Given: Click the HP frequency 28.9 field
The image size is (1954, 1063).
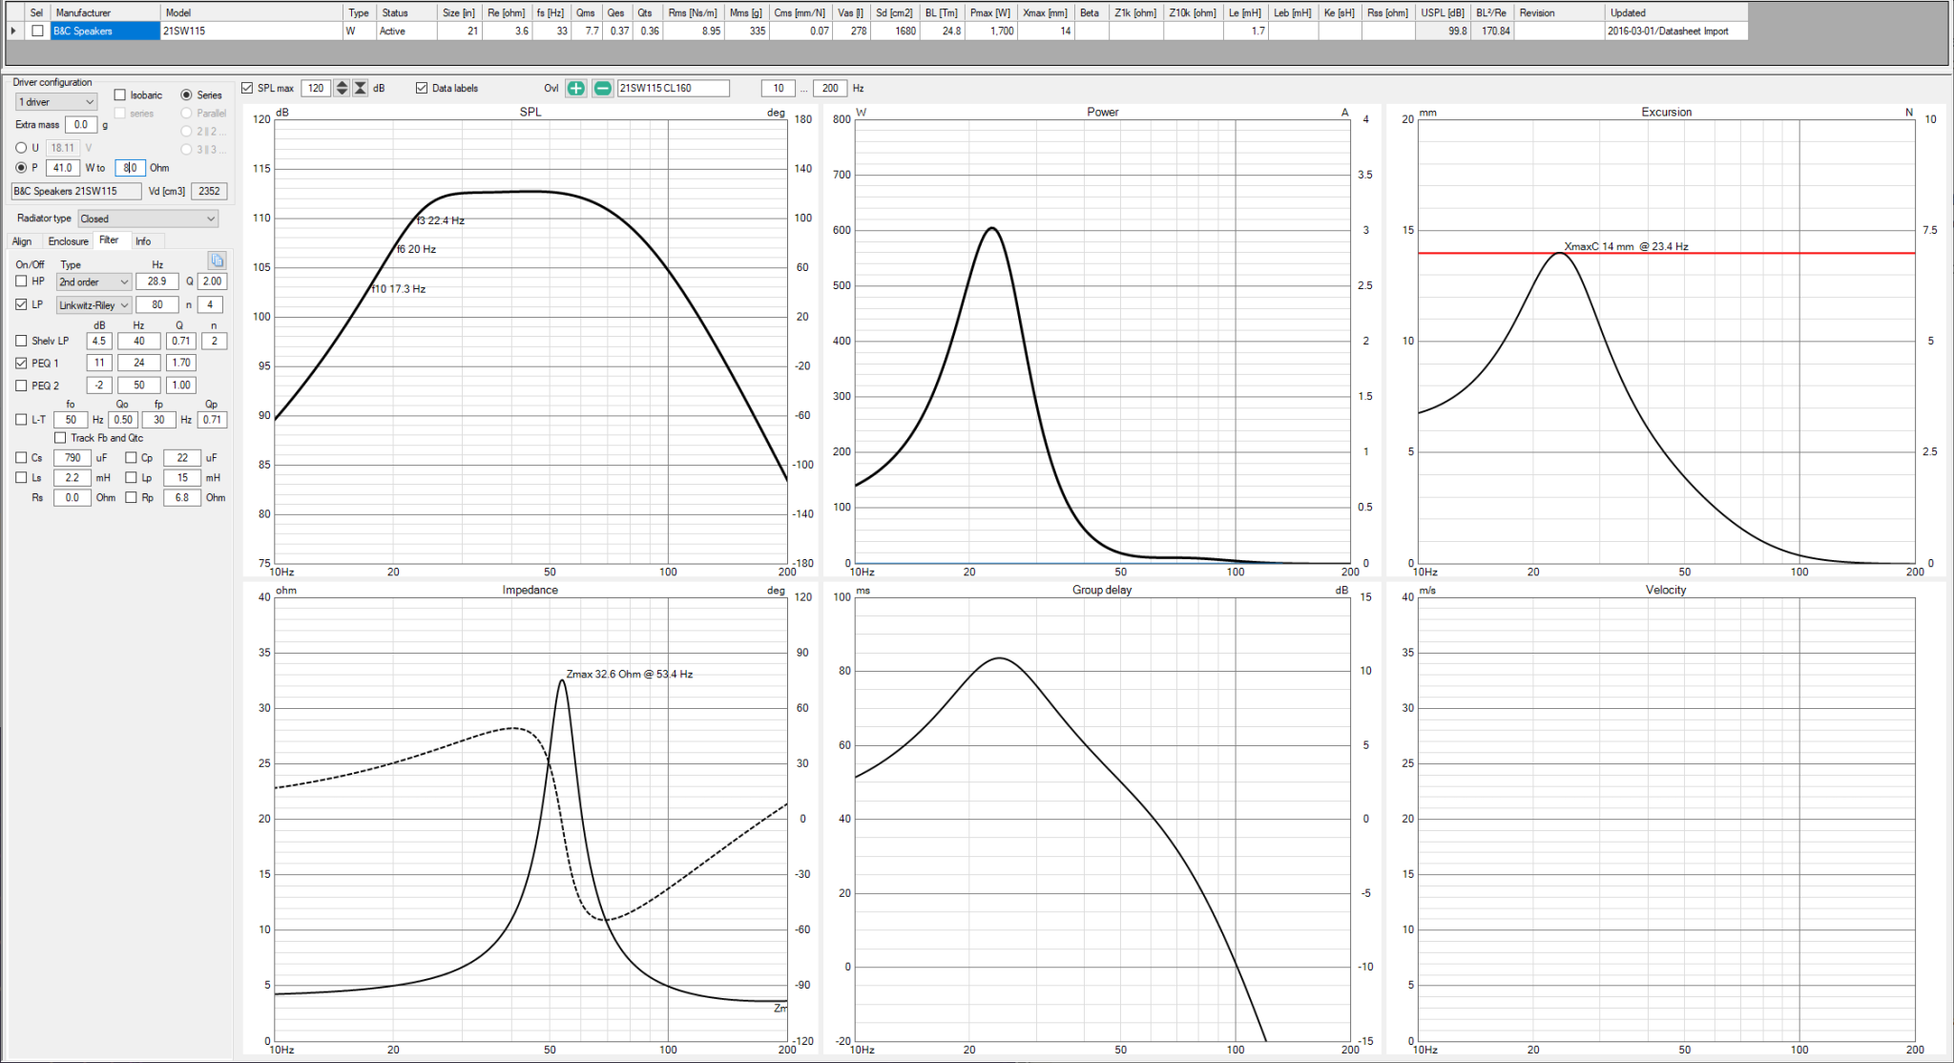Looking at the screenshot, I should [157, 281].
